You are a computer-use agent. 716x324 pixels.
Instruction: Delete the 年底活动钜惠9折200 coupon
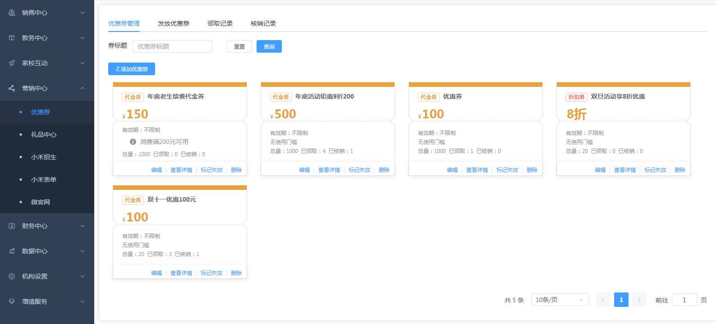pyautogui.click(x=384, y=170)
